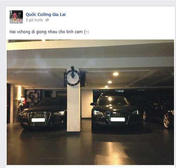Click the blurred license plate on right car

click(118, 119)
